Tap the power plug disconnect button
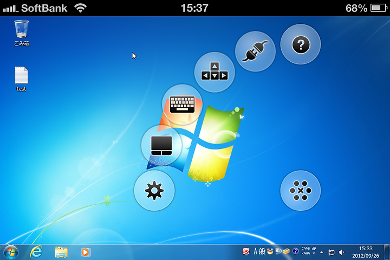This screenshot has width=390, height=260. [255, 51]
